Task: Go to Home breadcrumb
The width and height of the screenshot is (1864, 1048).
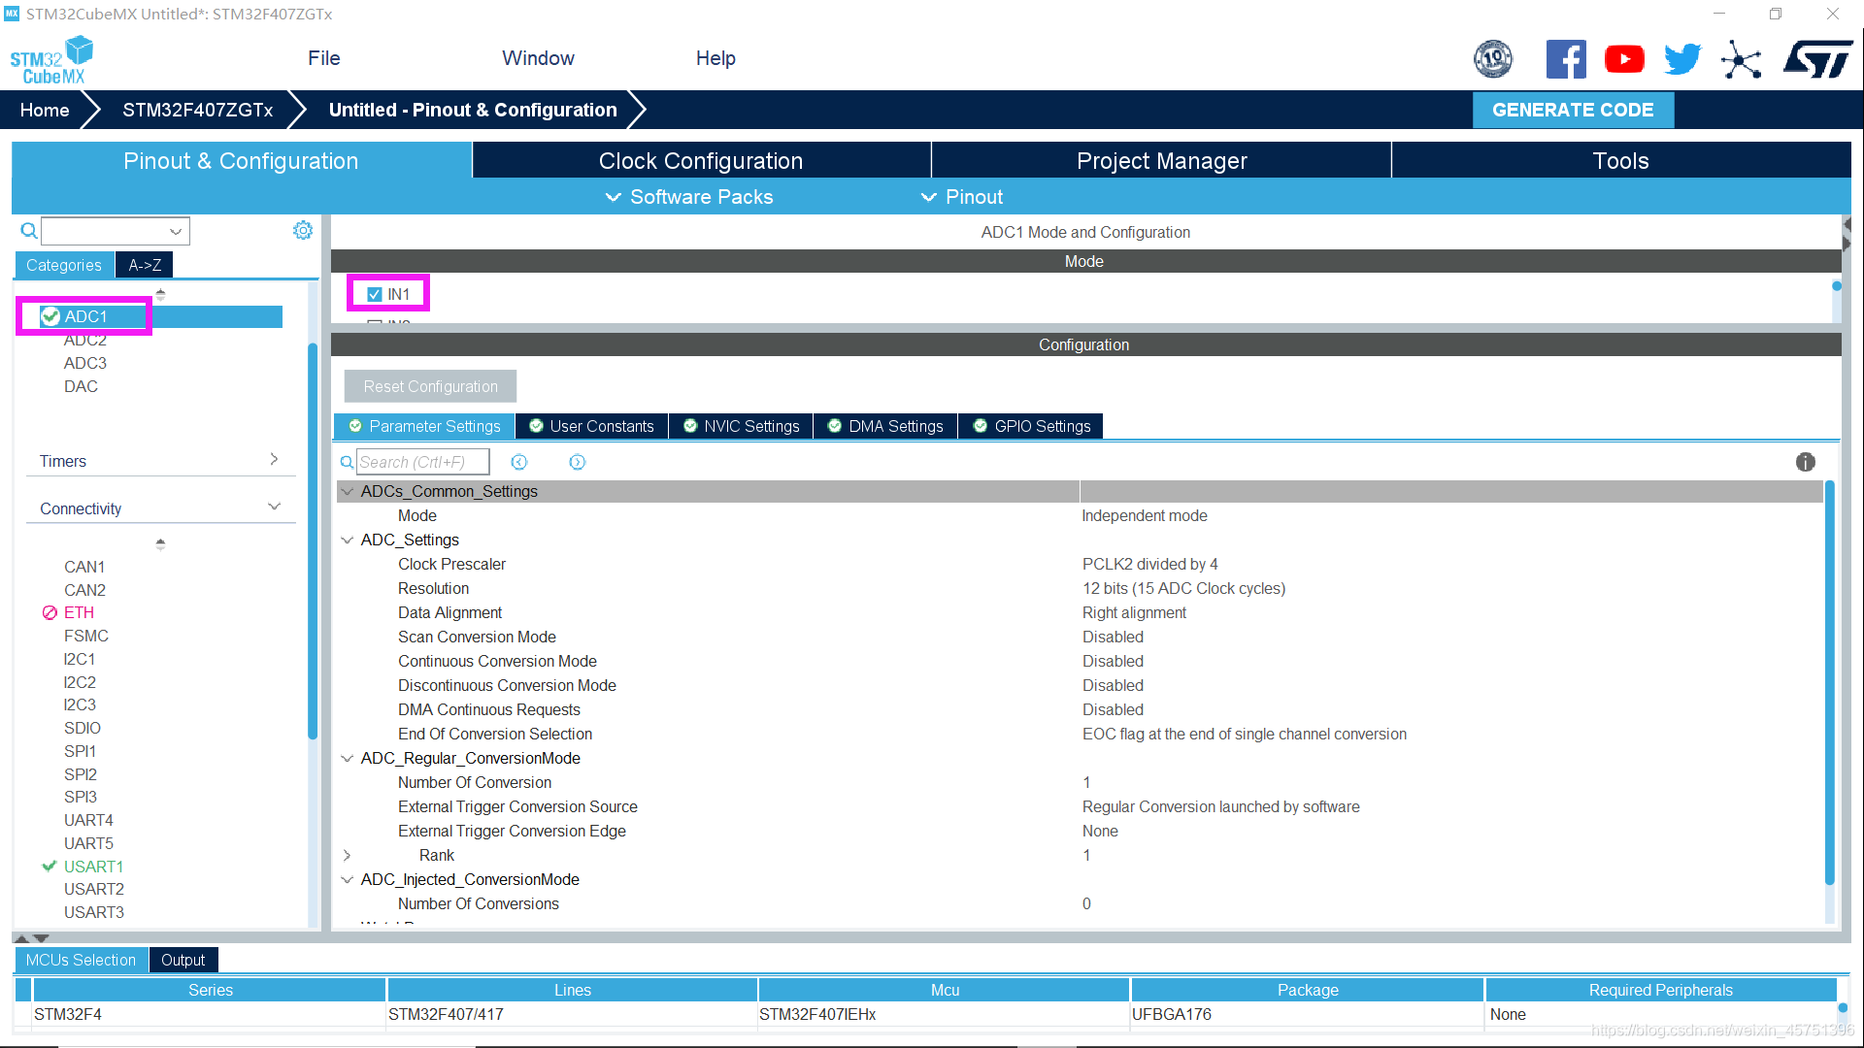Action: 45,110
